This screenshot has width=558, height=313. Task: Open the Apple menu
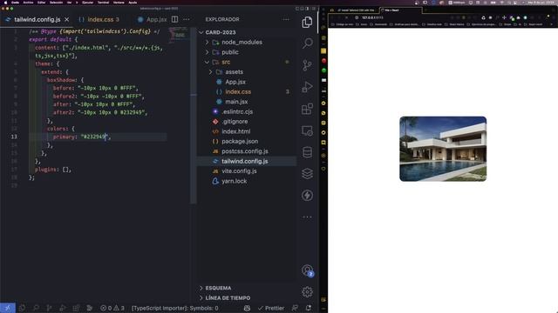[5, 2]
